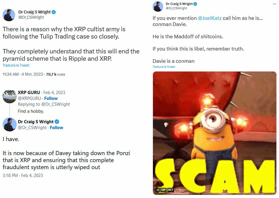Show ALT text of the GIF

click(x=170, y=190)
